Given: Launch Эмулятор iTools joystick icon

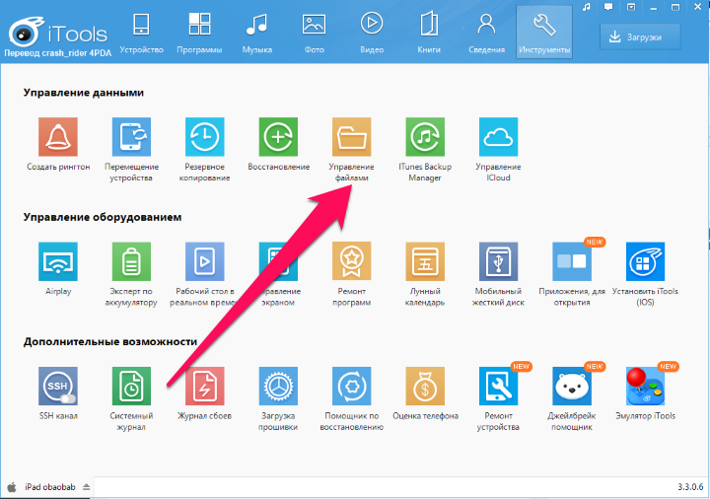Looking at the screenshot, I should [x=646, y=388].
